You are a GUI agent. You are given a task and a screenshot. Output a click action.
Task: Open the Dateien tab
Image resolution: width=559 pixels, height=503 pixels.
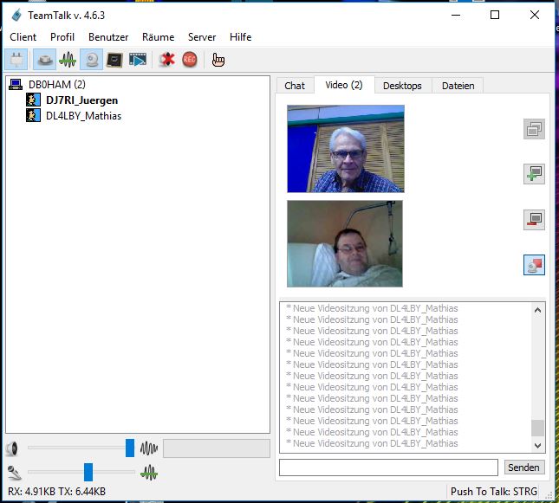pyautogui.click(x=458, y=86)
